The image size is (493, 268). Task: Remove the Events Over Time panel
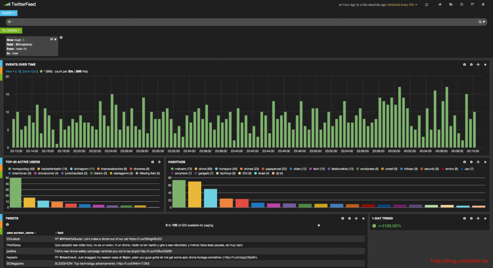pyautogui.click(x=485, y=65)
